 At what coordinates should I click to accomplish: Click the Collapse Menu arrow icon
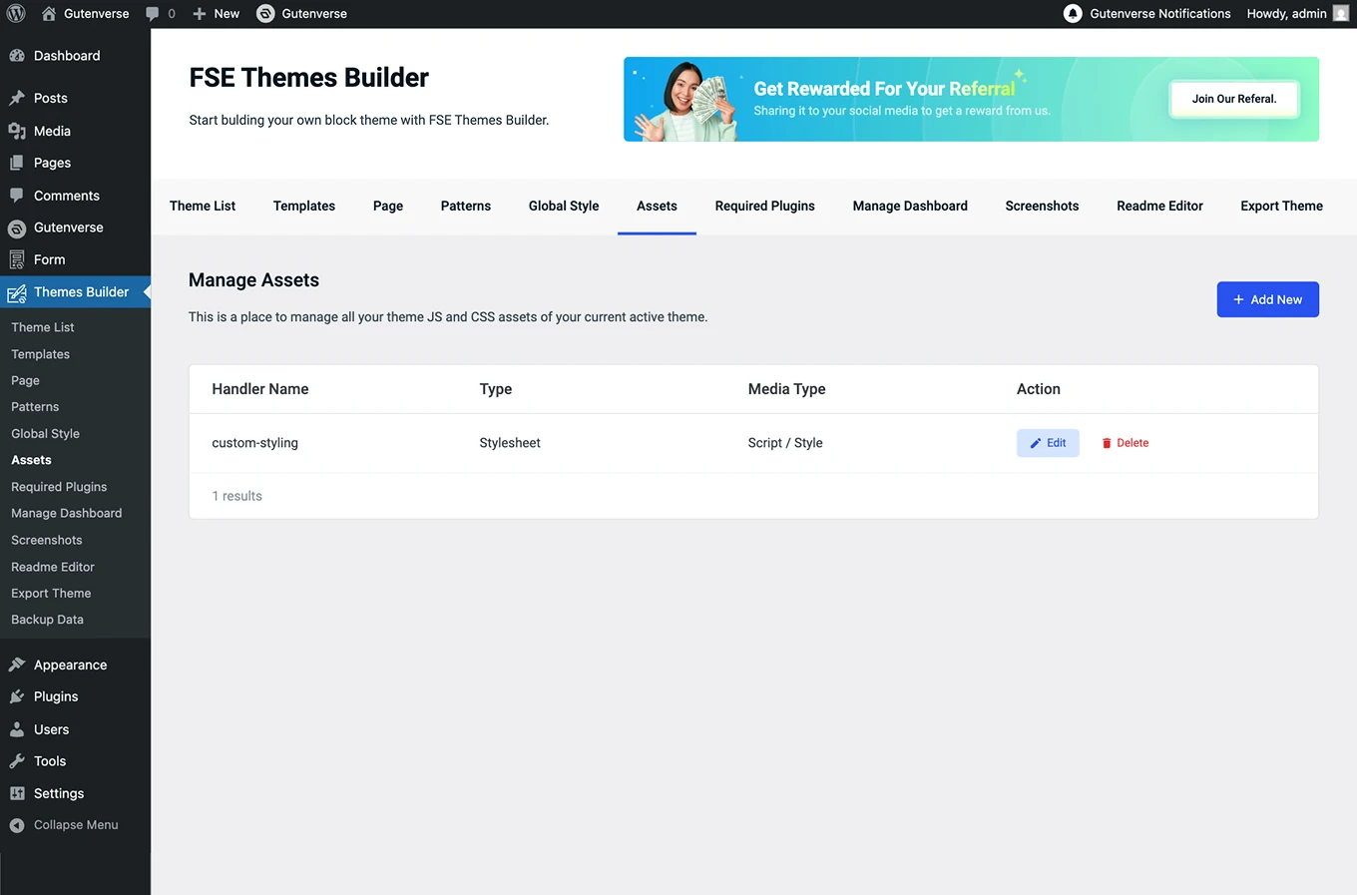pyautogui.click(x=17, y=825)
